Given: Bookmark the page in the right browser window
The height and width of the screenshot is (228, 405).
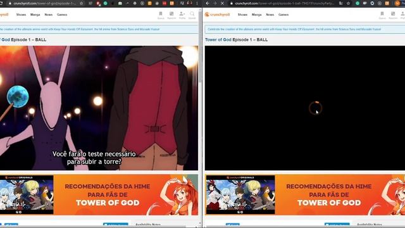Looking at the screenshot, I should click(x=348, y=3).
